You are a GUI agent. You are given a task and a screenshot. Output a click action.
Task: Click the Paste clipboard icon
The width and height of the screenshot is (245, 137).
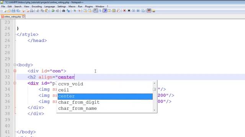(47, 11)
